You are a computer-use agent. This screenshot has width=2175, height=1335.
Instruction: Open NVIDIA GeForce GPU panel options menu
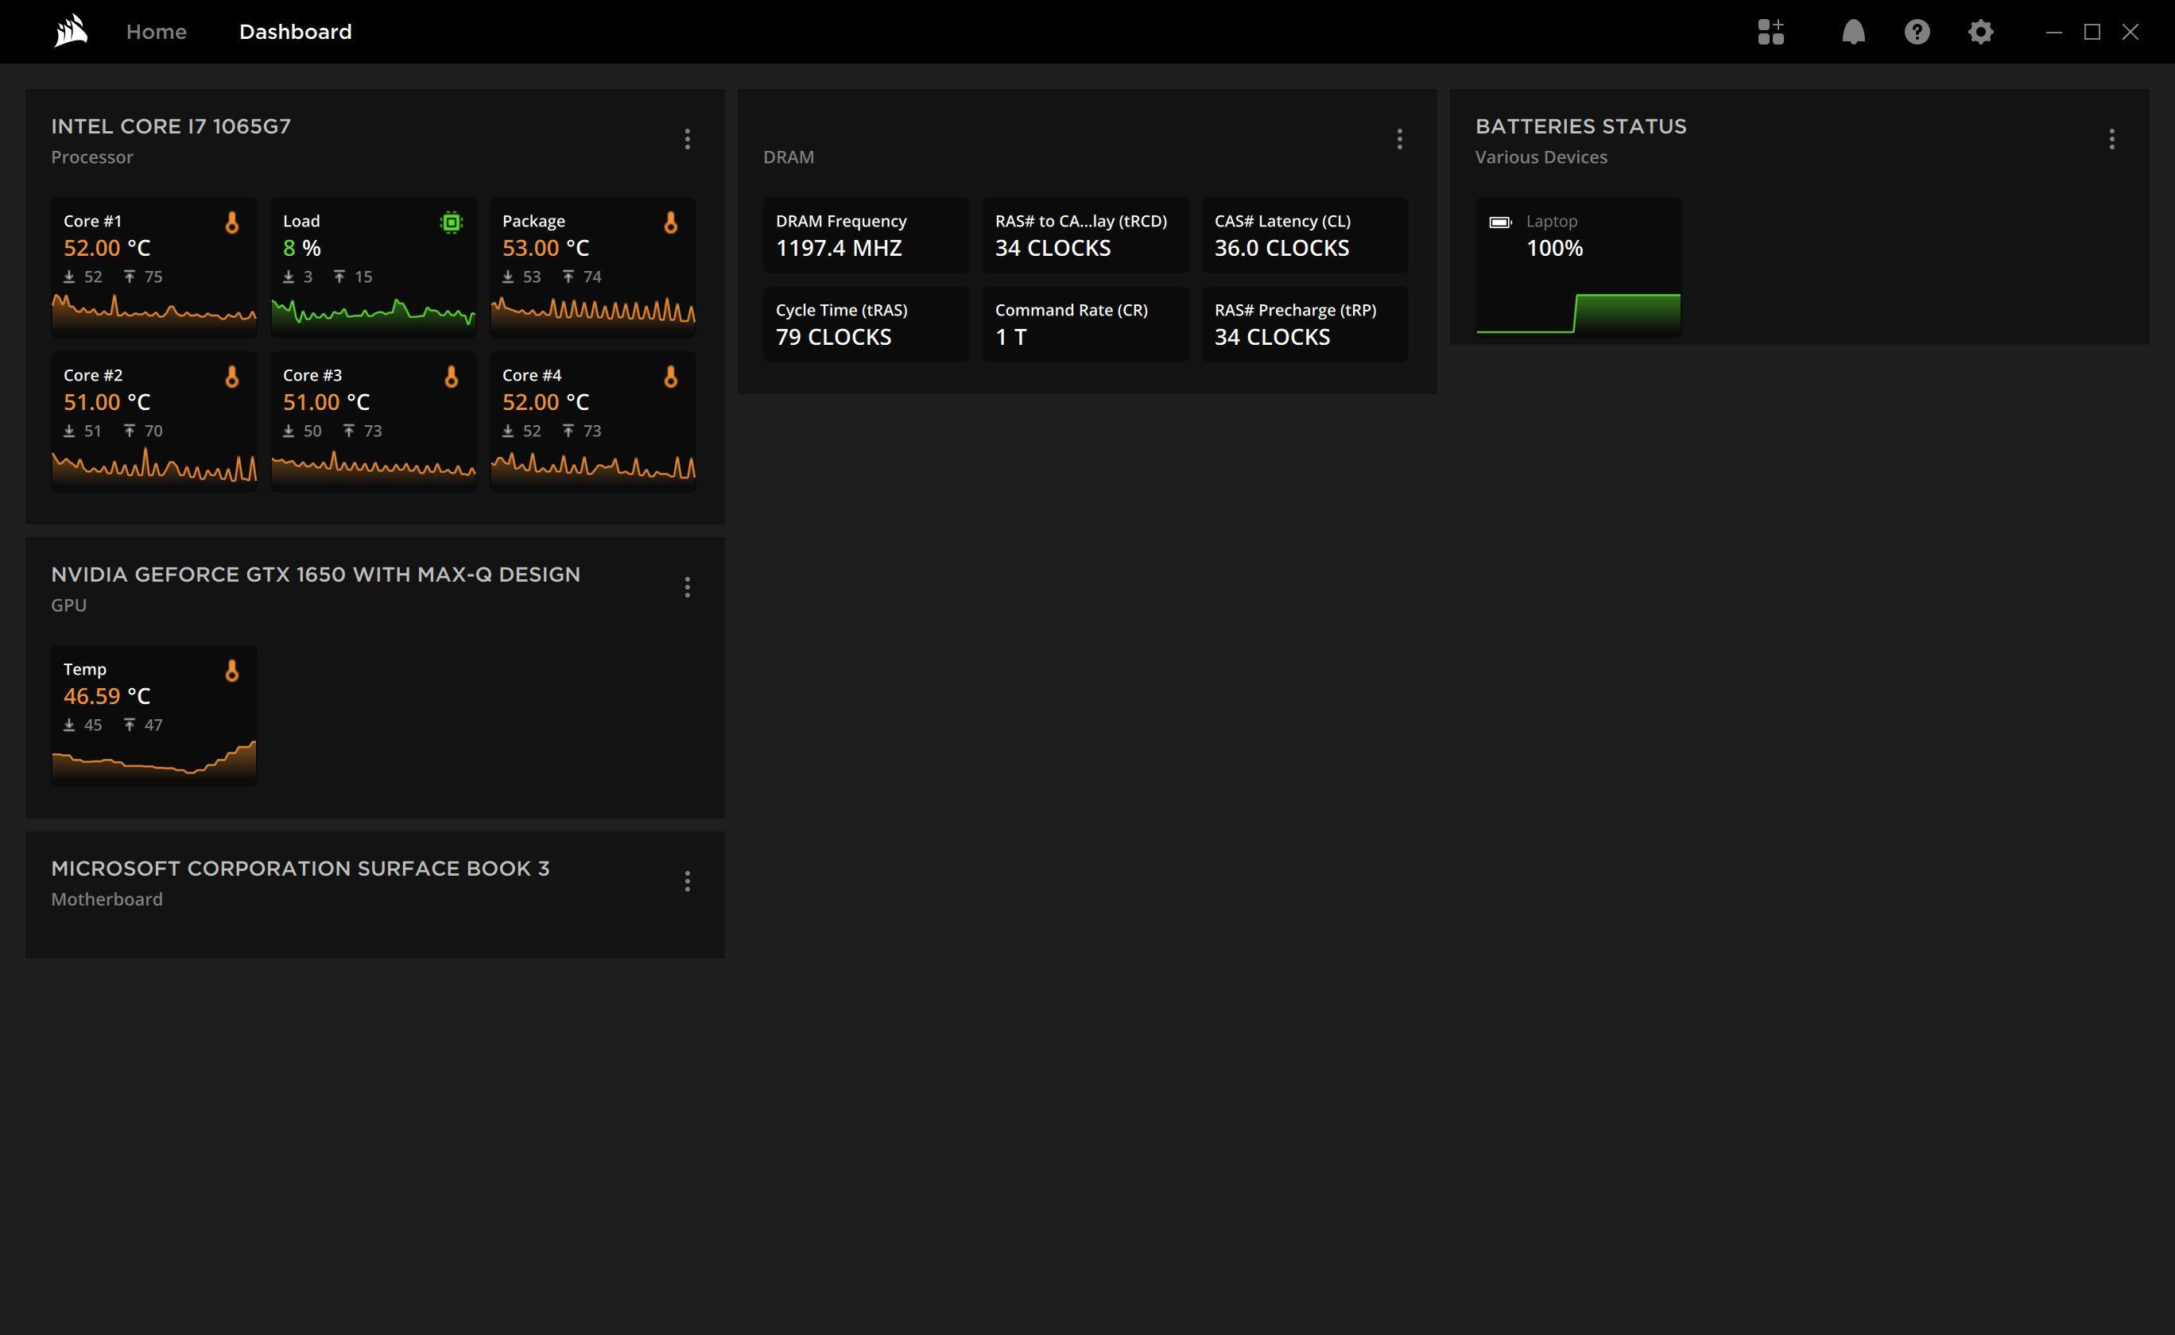pyautogui.click(x=687, y=587)
